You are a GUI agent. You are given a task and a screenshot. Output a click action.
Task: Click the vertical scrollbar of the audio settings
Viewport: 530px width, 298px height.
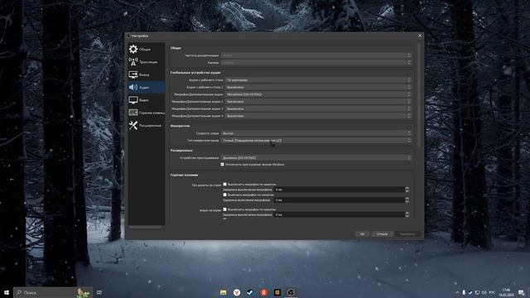(419, 94)
